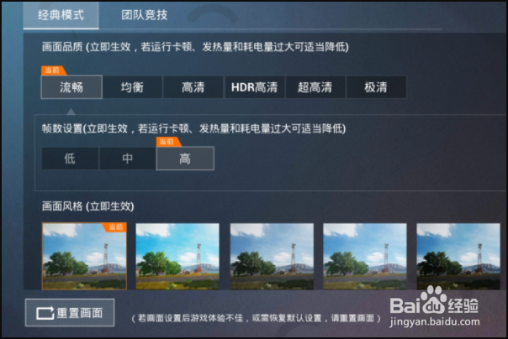Choose 均衡 graphics quality
508x339 pixels.
(x=132, y=87)
